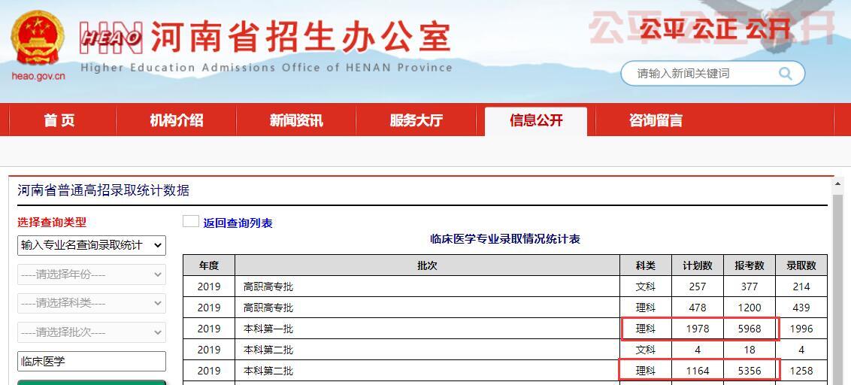The width and height of the screenshot is (851, 385).
Task: Open the 服务大厅 tab
Action: click(x=416, y=120)
